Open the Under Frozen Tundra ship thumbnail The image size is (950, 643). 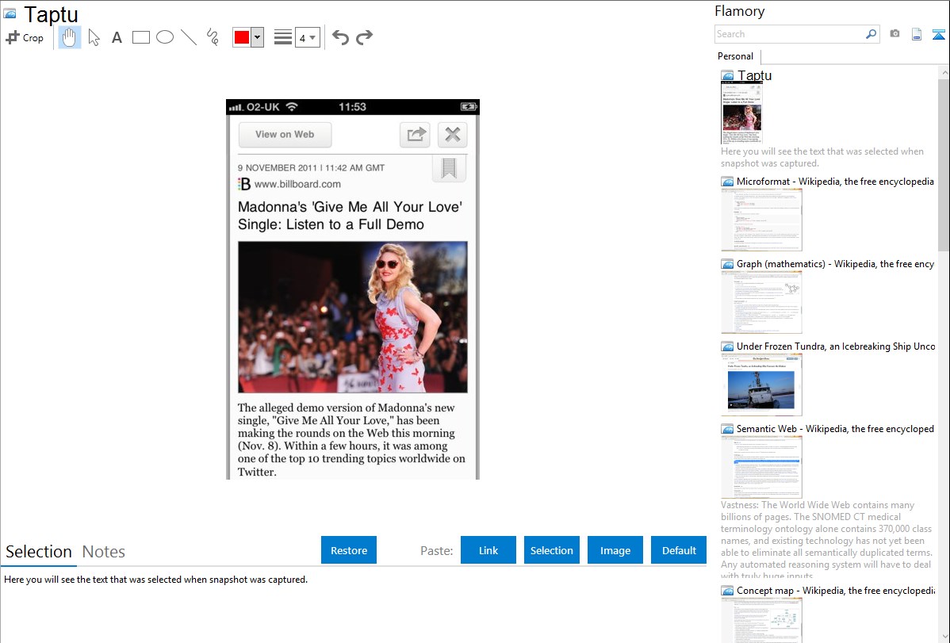[761, 385]
